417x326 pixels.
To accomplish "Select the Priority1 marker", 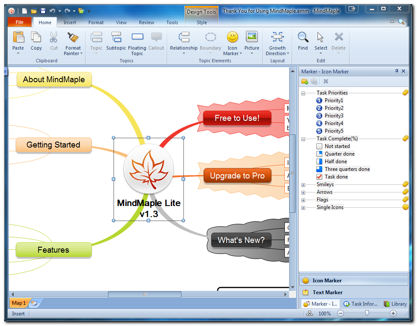I will click(330, 100).
